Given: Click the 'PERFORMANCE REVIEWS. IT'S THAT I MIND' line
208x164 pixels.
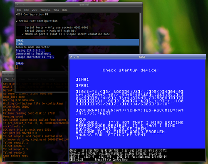Looking at the screenshot, I should click(126, 126).
